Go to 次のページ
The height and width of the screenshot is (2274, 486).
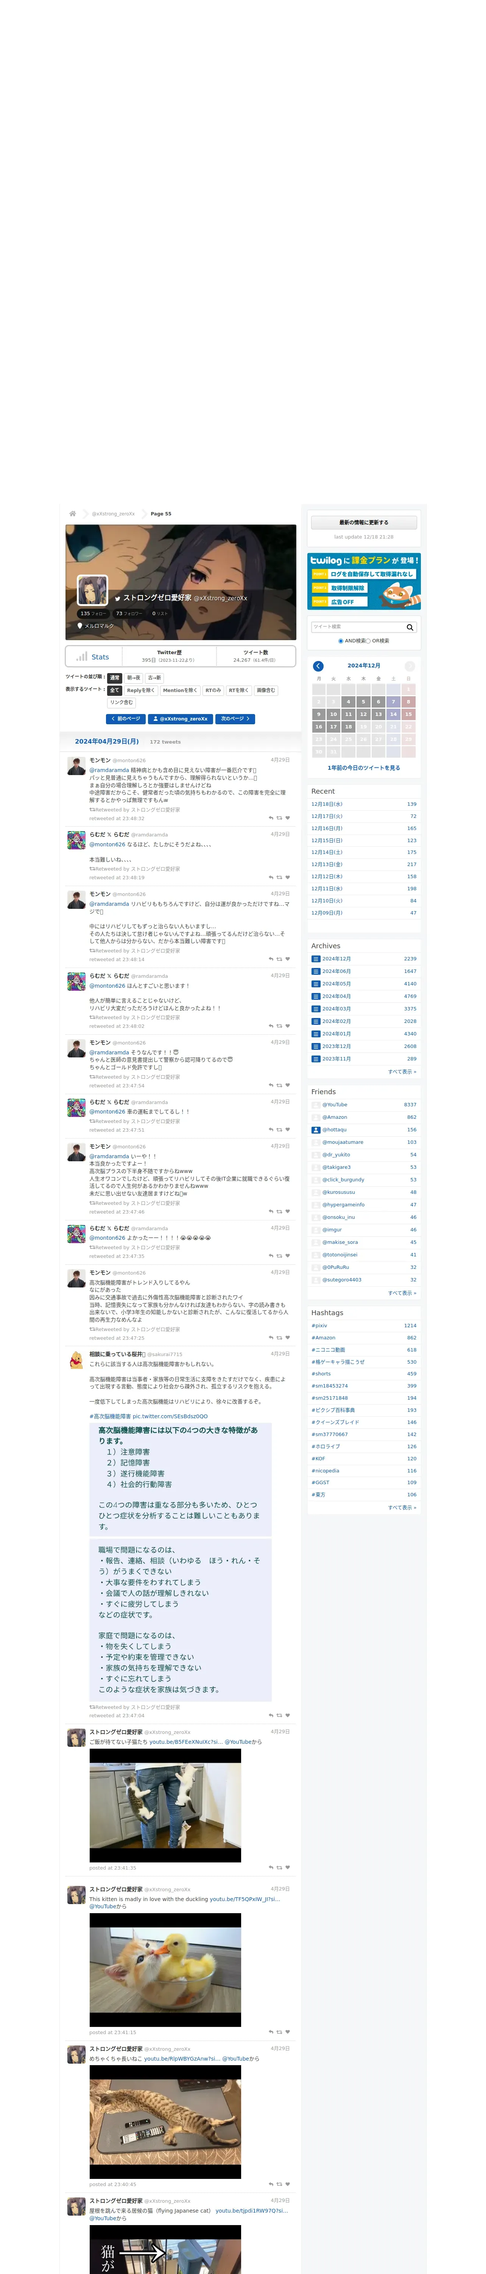[x=235, y=719]
